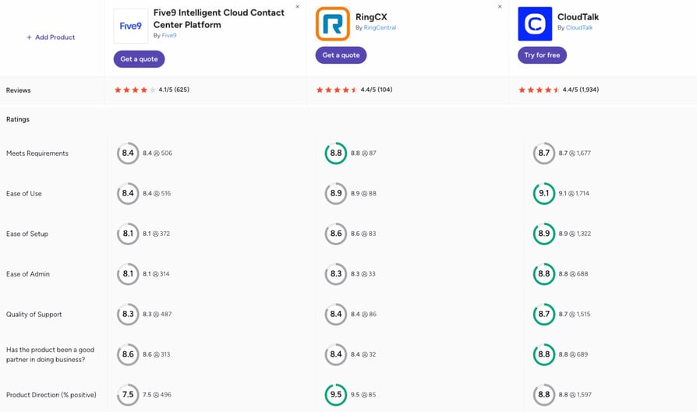Click the RingCX product title
Viewport: 697px width, 412px height.
pos(371,17)
